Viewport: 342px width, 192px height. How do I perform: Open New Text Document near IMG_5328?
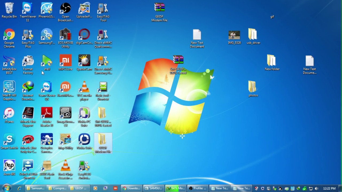197,38
